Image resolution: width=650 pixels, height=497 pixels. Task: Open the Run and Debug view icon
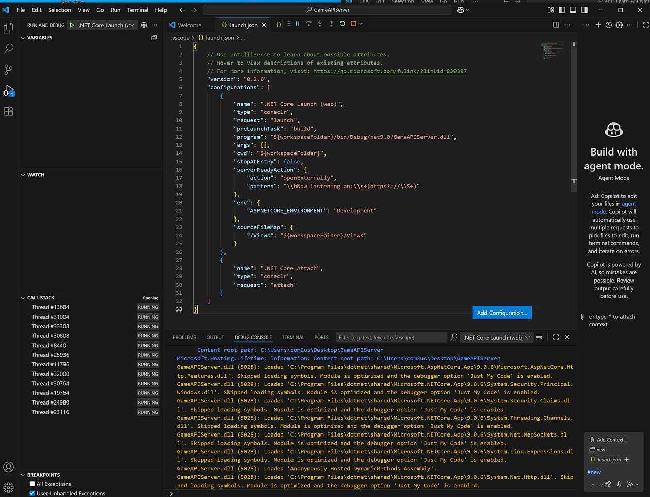click(x=9, y=90)
